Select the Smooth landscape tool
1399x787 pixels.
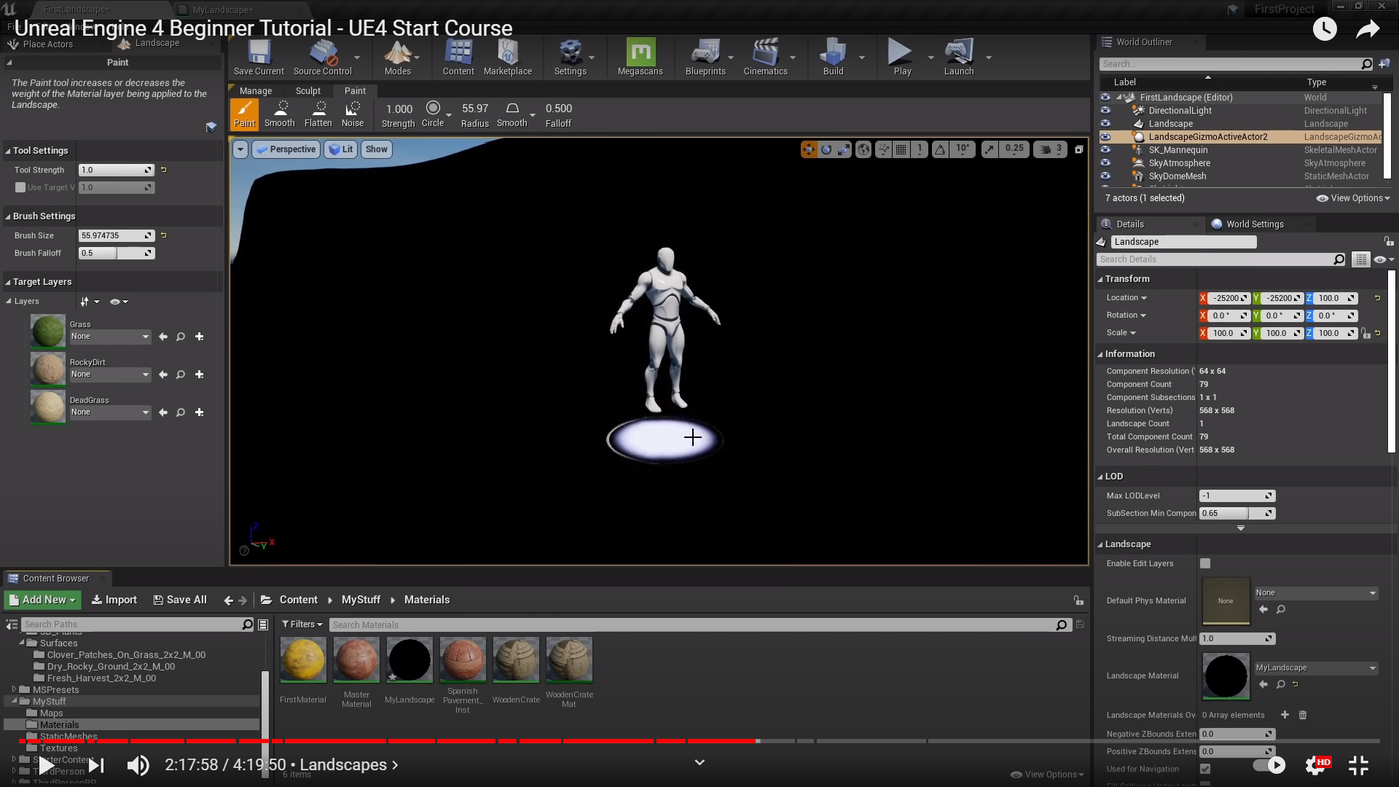coord(280,114)
